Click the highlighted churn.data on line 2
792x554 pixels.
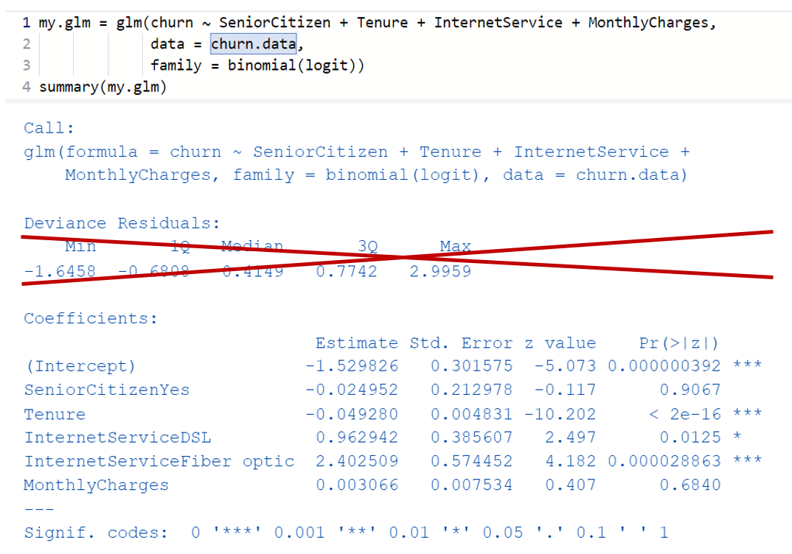click(x=254, y=44)
